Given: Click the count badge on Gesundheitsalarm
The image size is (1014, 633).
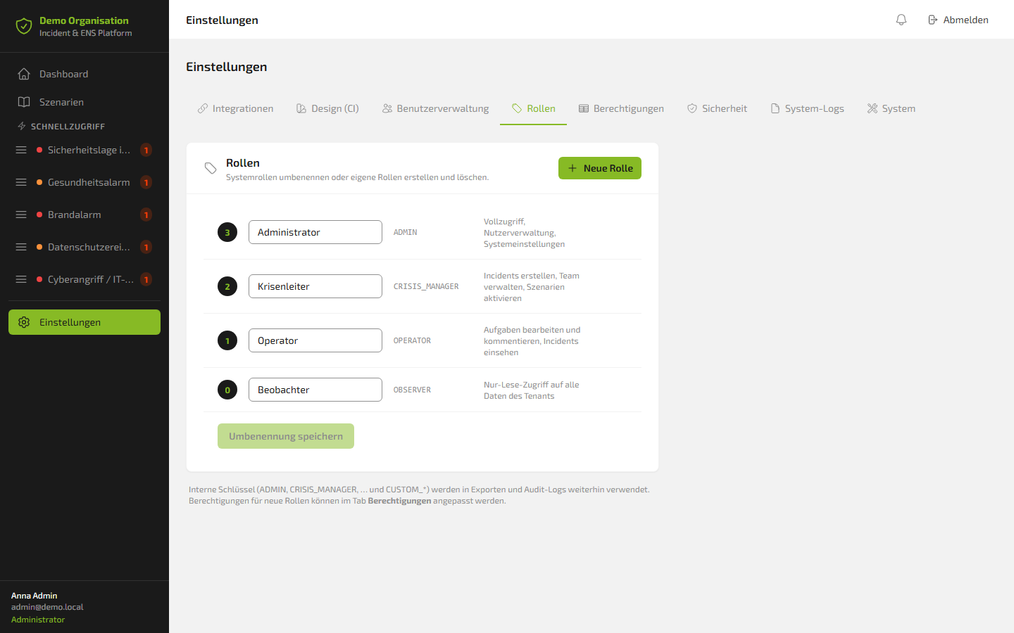Looking at the screenshot, I should 146,182.
